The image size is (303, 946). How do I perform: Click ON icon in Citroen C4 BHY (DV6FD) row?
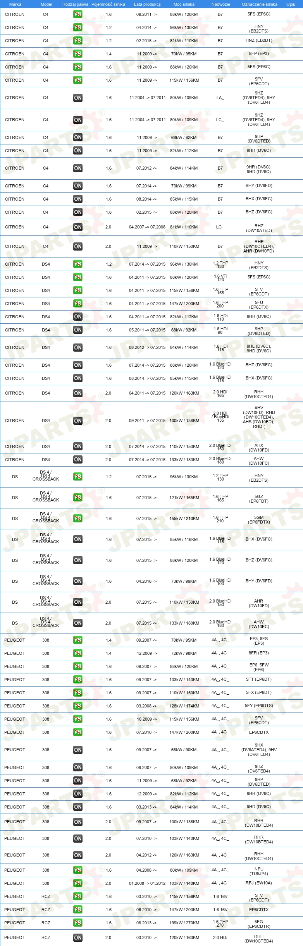click(x=77, y=186)
